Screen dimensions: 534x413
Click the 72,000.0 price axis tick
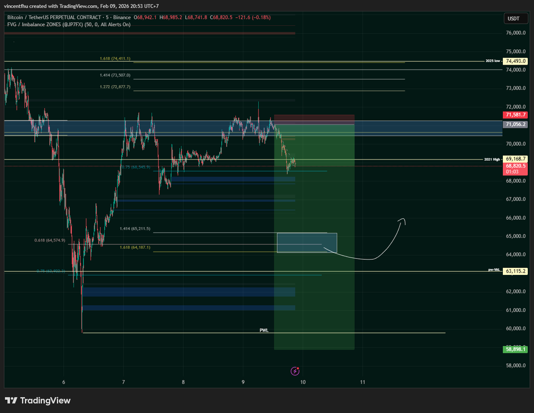click(516, 107)
